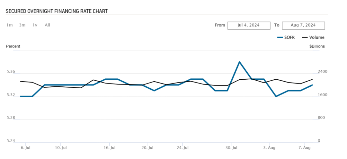This screenshot has width=347, height=159.
Task: Switch chart range to 1y
Action: click(35, 25)
